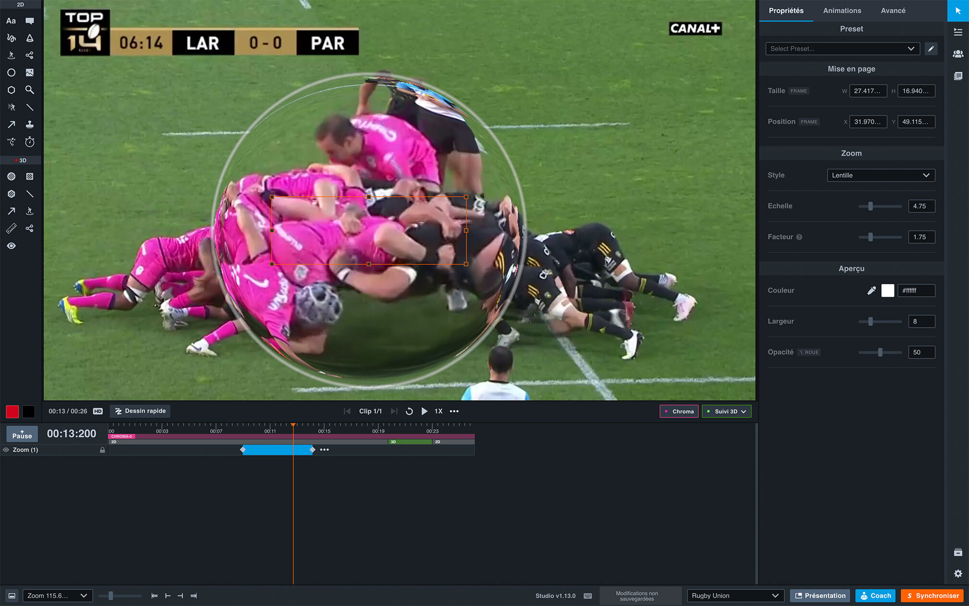Click the white Couleur swatch
The width and height of the screenshot is (969, 606).
click(887, 290)
